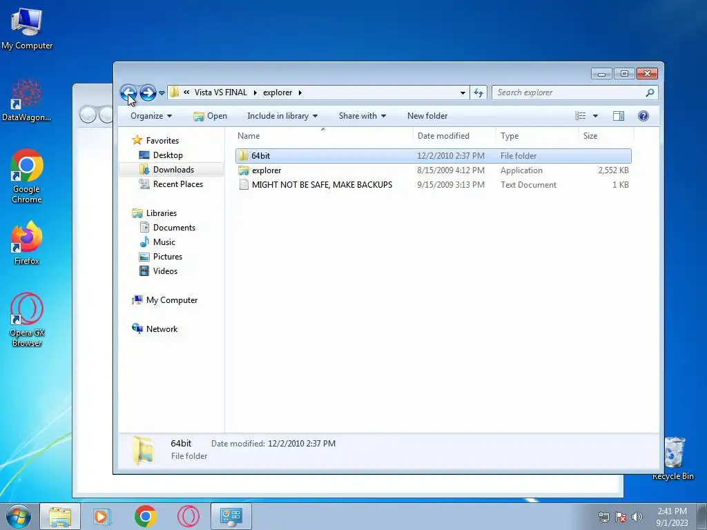Go forward with the Forward arrow button
Viewport: 707px width, 530px height.
click(x=148, y=93)
